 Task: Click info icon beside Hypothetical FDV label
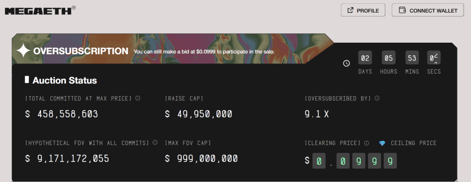click(155, 143)
